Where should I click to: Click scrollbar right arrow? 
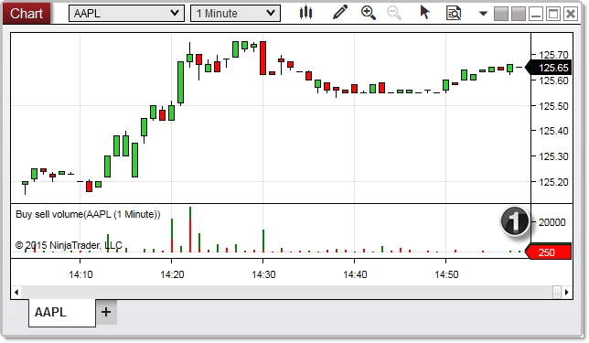[567, 292]
